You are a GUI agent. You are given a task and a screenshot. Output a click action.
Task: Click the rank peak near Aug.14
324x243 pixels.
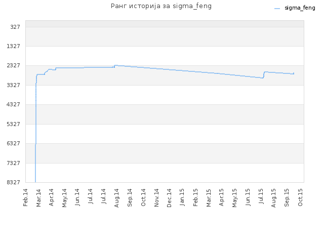click(116, 65)
